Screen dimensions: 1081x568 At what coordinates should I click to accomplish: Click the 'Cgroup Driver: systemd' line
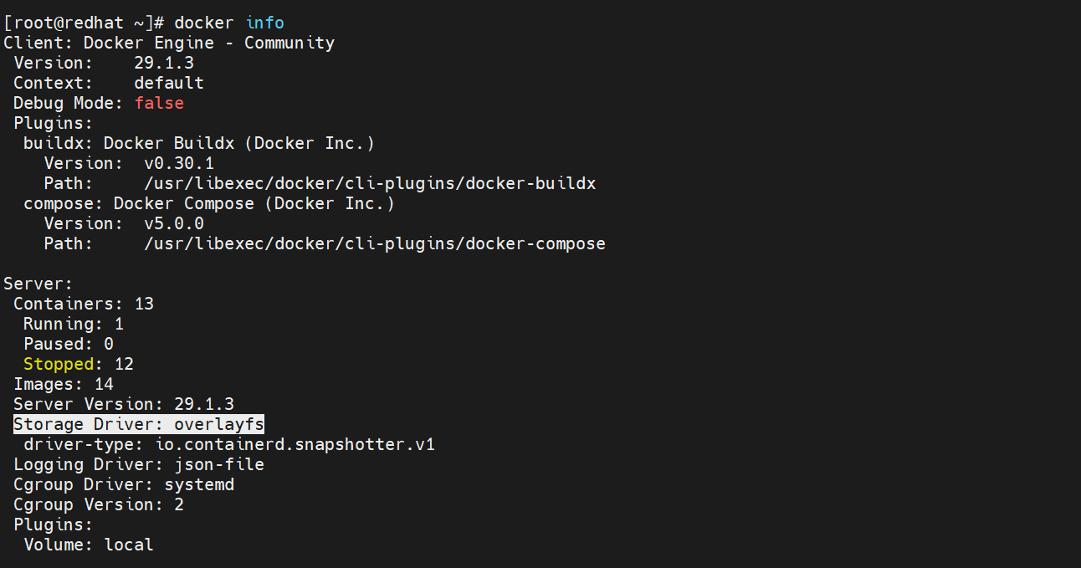123,484
